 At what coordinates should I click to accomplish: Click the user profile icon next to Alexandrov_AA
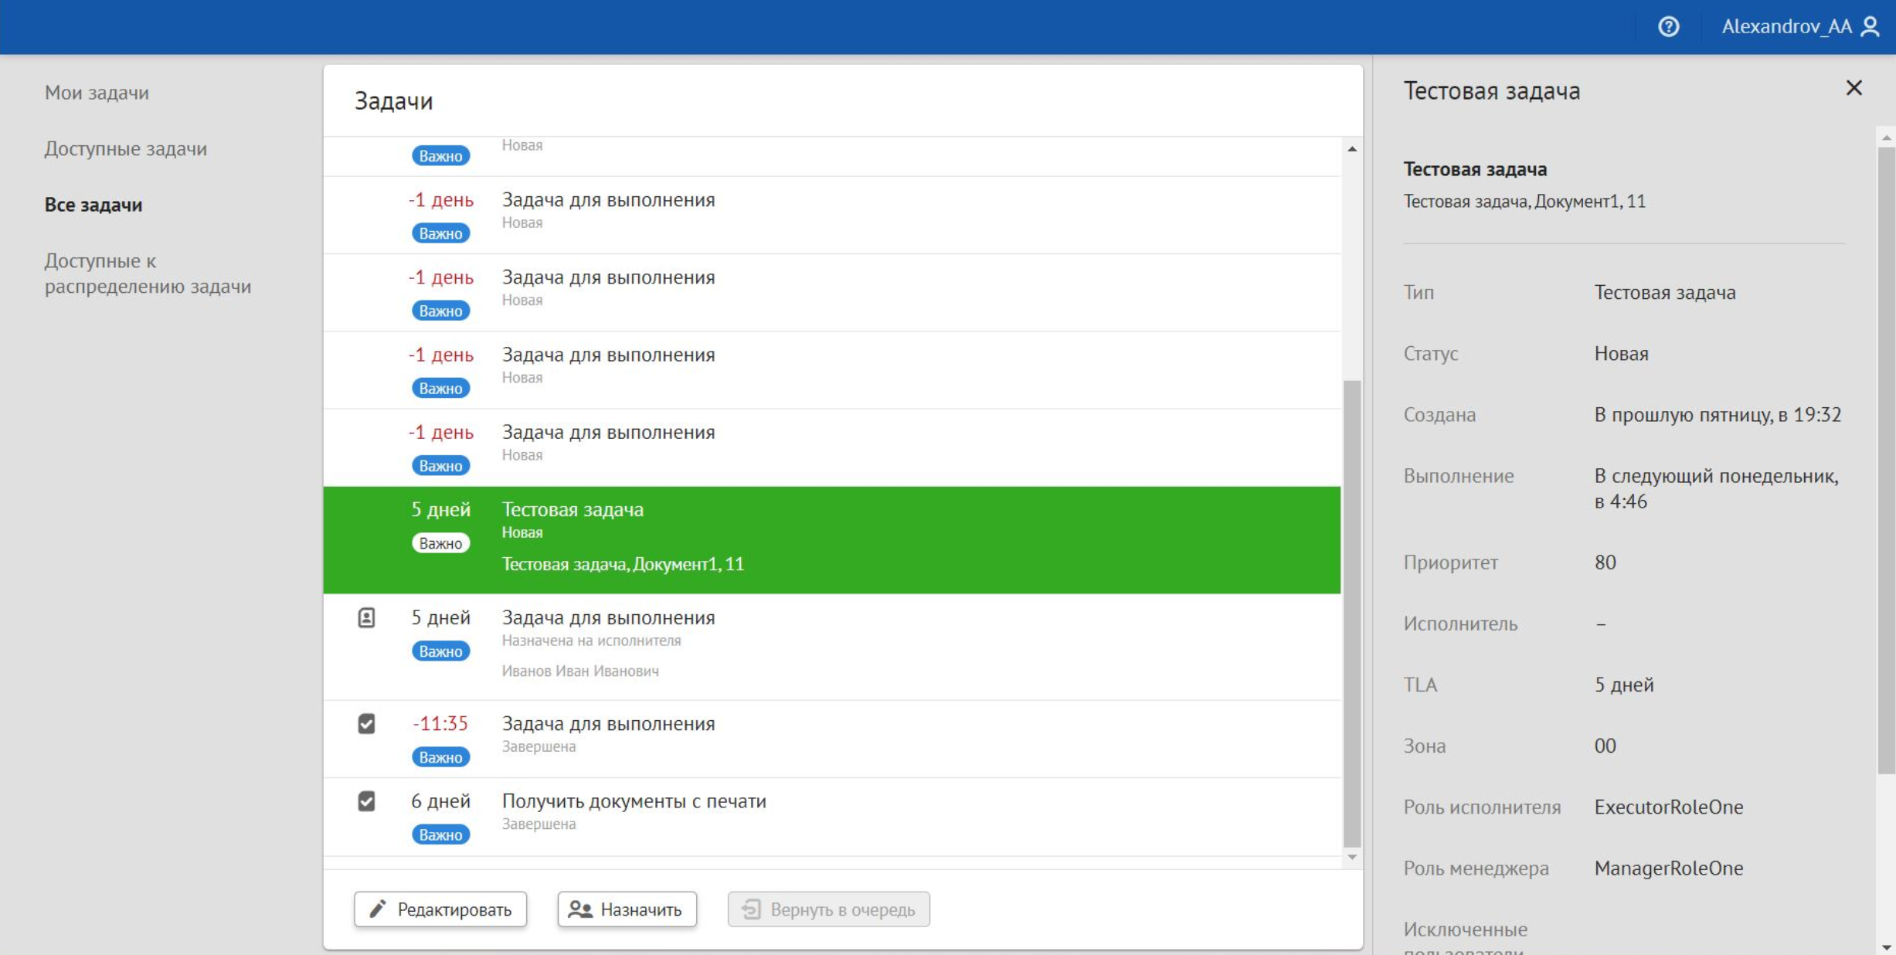pos(1870,27)
